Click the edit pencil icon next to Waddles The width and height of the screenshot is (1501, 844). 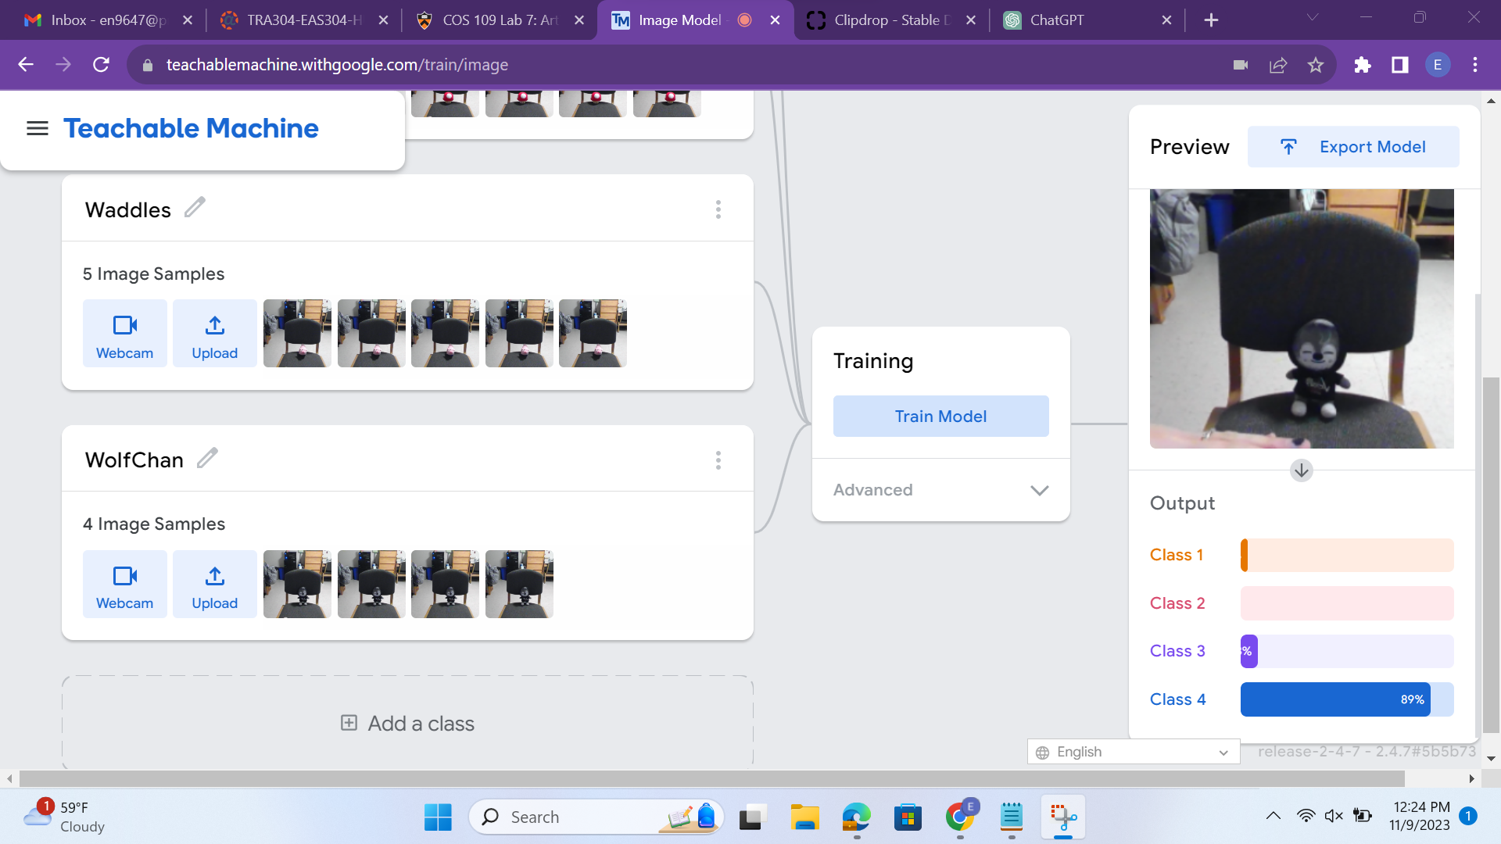click(196, 209)
